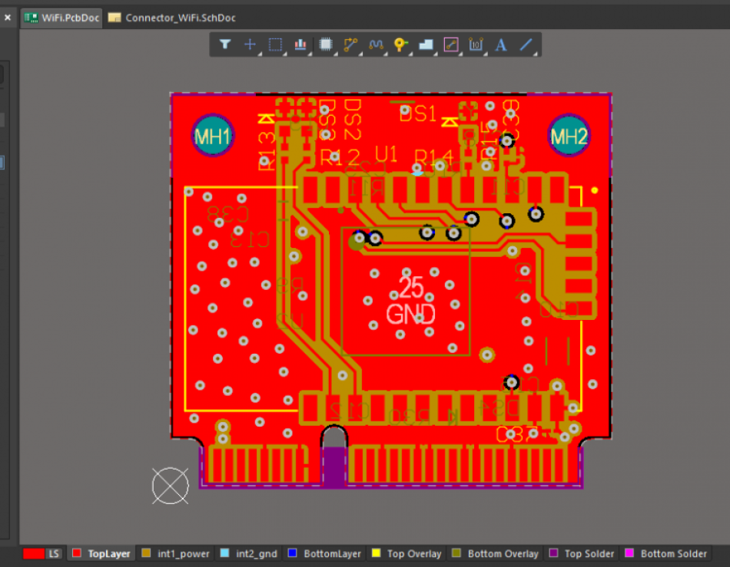Click the Top Overlay yellow swatch
The image size is (730, 567).
click(376, 553)
